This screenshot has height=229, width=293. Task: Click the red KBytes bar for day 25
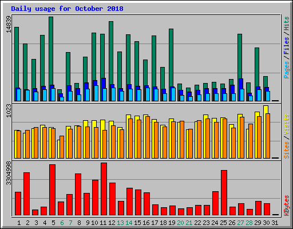coord(224,193)
